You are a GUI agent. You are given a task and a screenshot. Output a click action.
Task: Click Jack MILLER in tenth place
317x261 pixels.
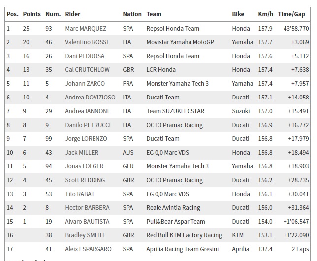tap(82, 152)
